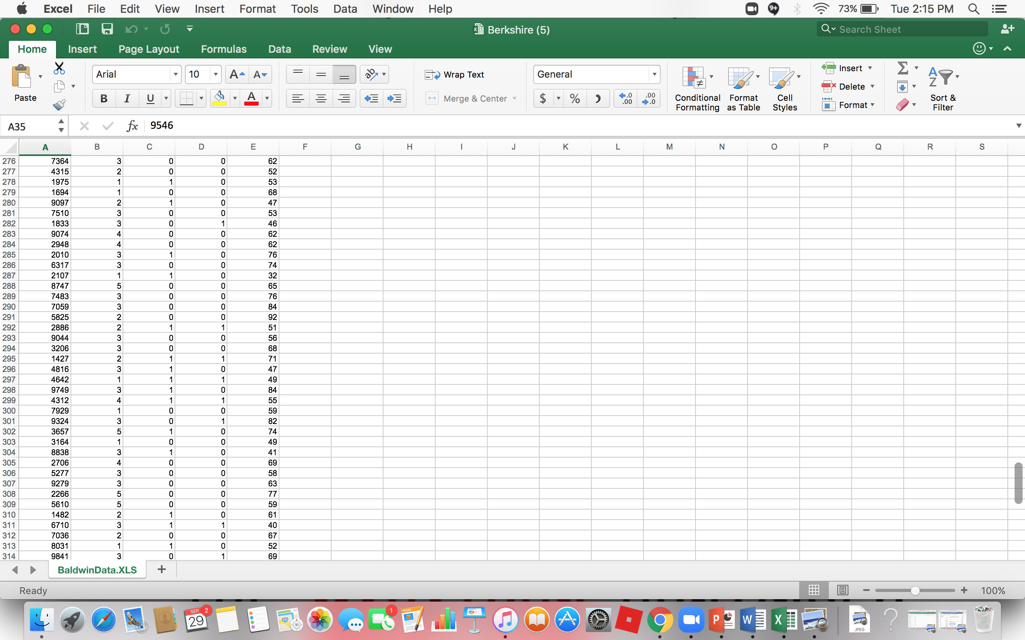The width and height of the screenshot is (1025, 640).
Task: Click the AutoSum icon
Action: click(x=902, y=68)
